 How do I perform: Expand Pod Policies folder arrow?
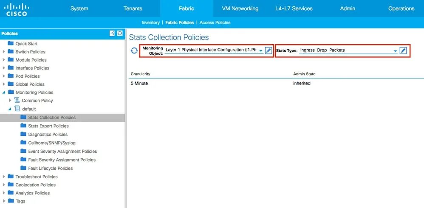click(4, 76)
